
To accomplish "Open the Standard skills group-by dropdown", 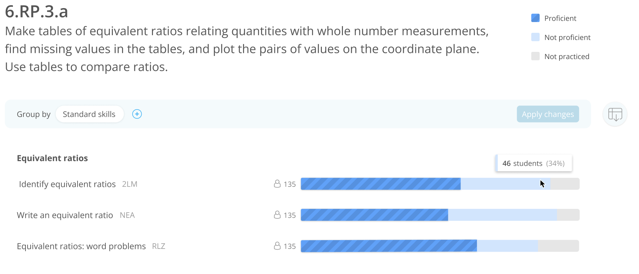I will tap(89, 114).
